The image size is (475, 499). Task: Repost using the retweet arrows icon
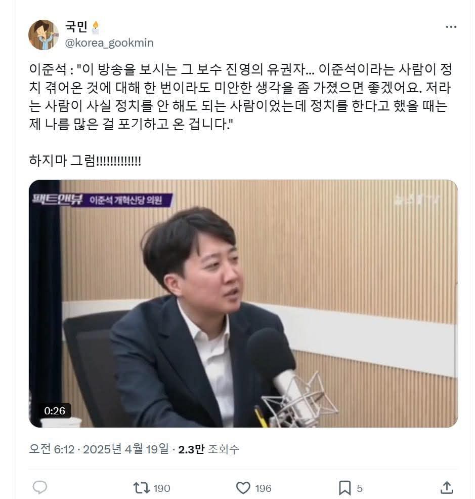[142, 488]
